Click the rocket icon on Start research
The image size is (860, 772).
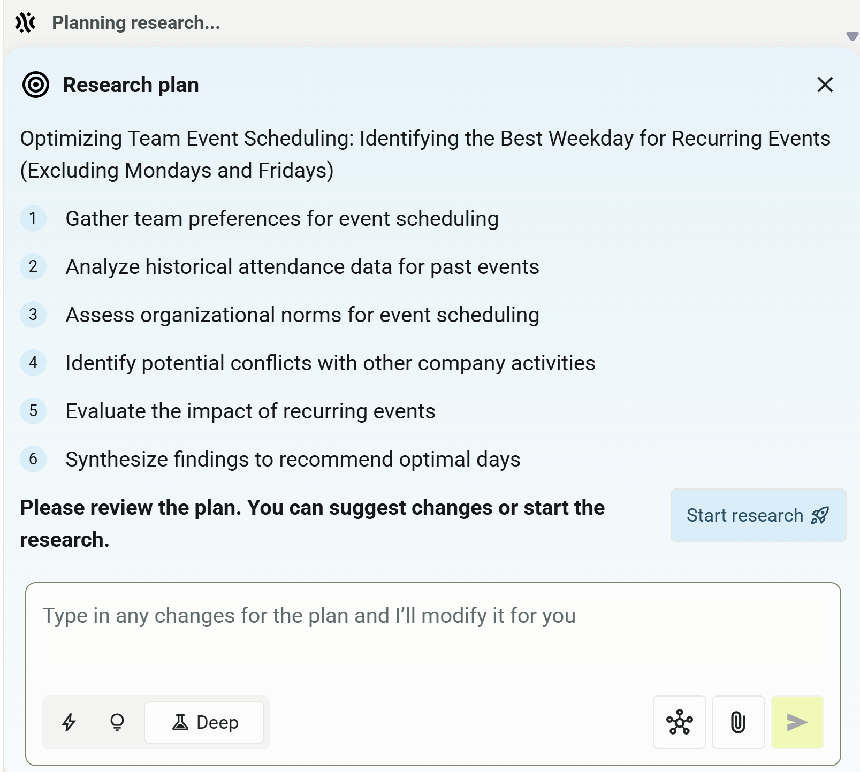point(818,515)
